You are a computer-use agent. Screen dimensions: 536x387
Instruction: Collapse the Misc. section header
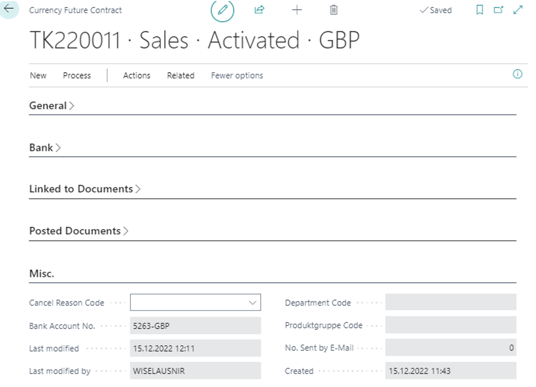click(x=41, y=274)
